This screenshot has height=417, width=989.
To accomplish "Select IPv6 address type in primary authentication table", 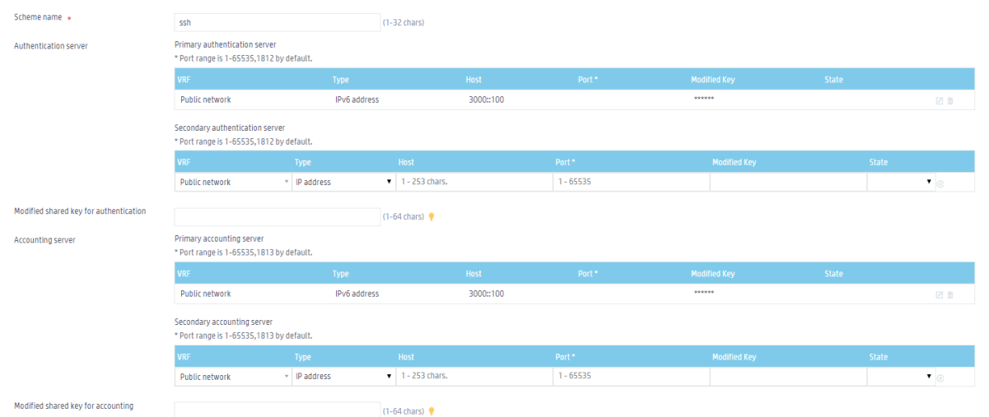I will [357, 100].
